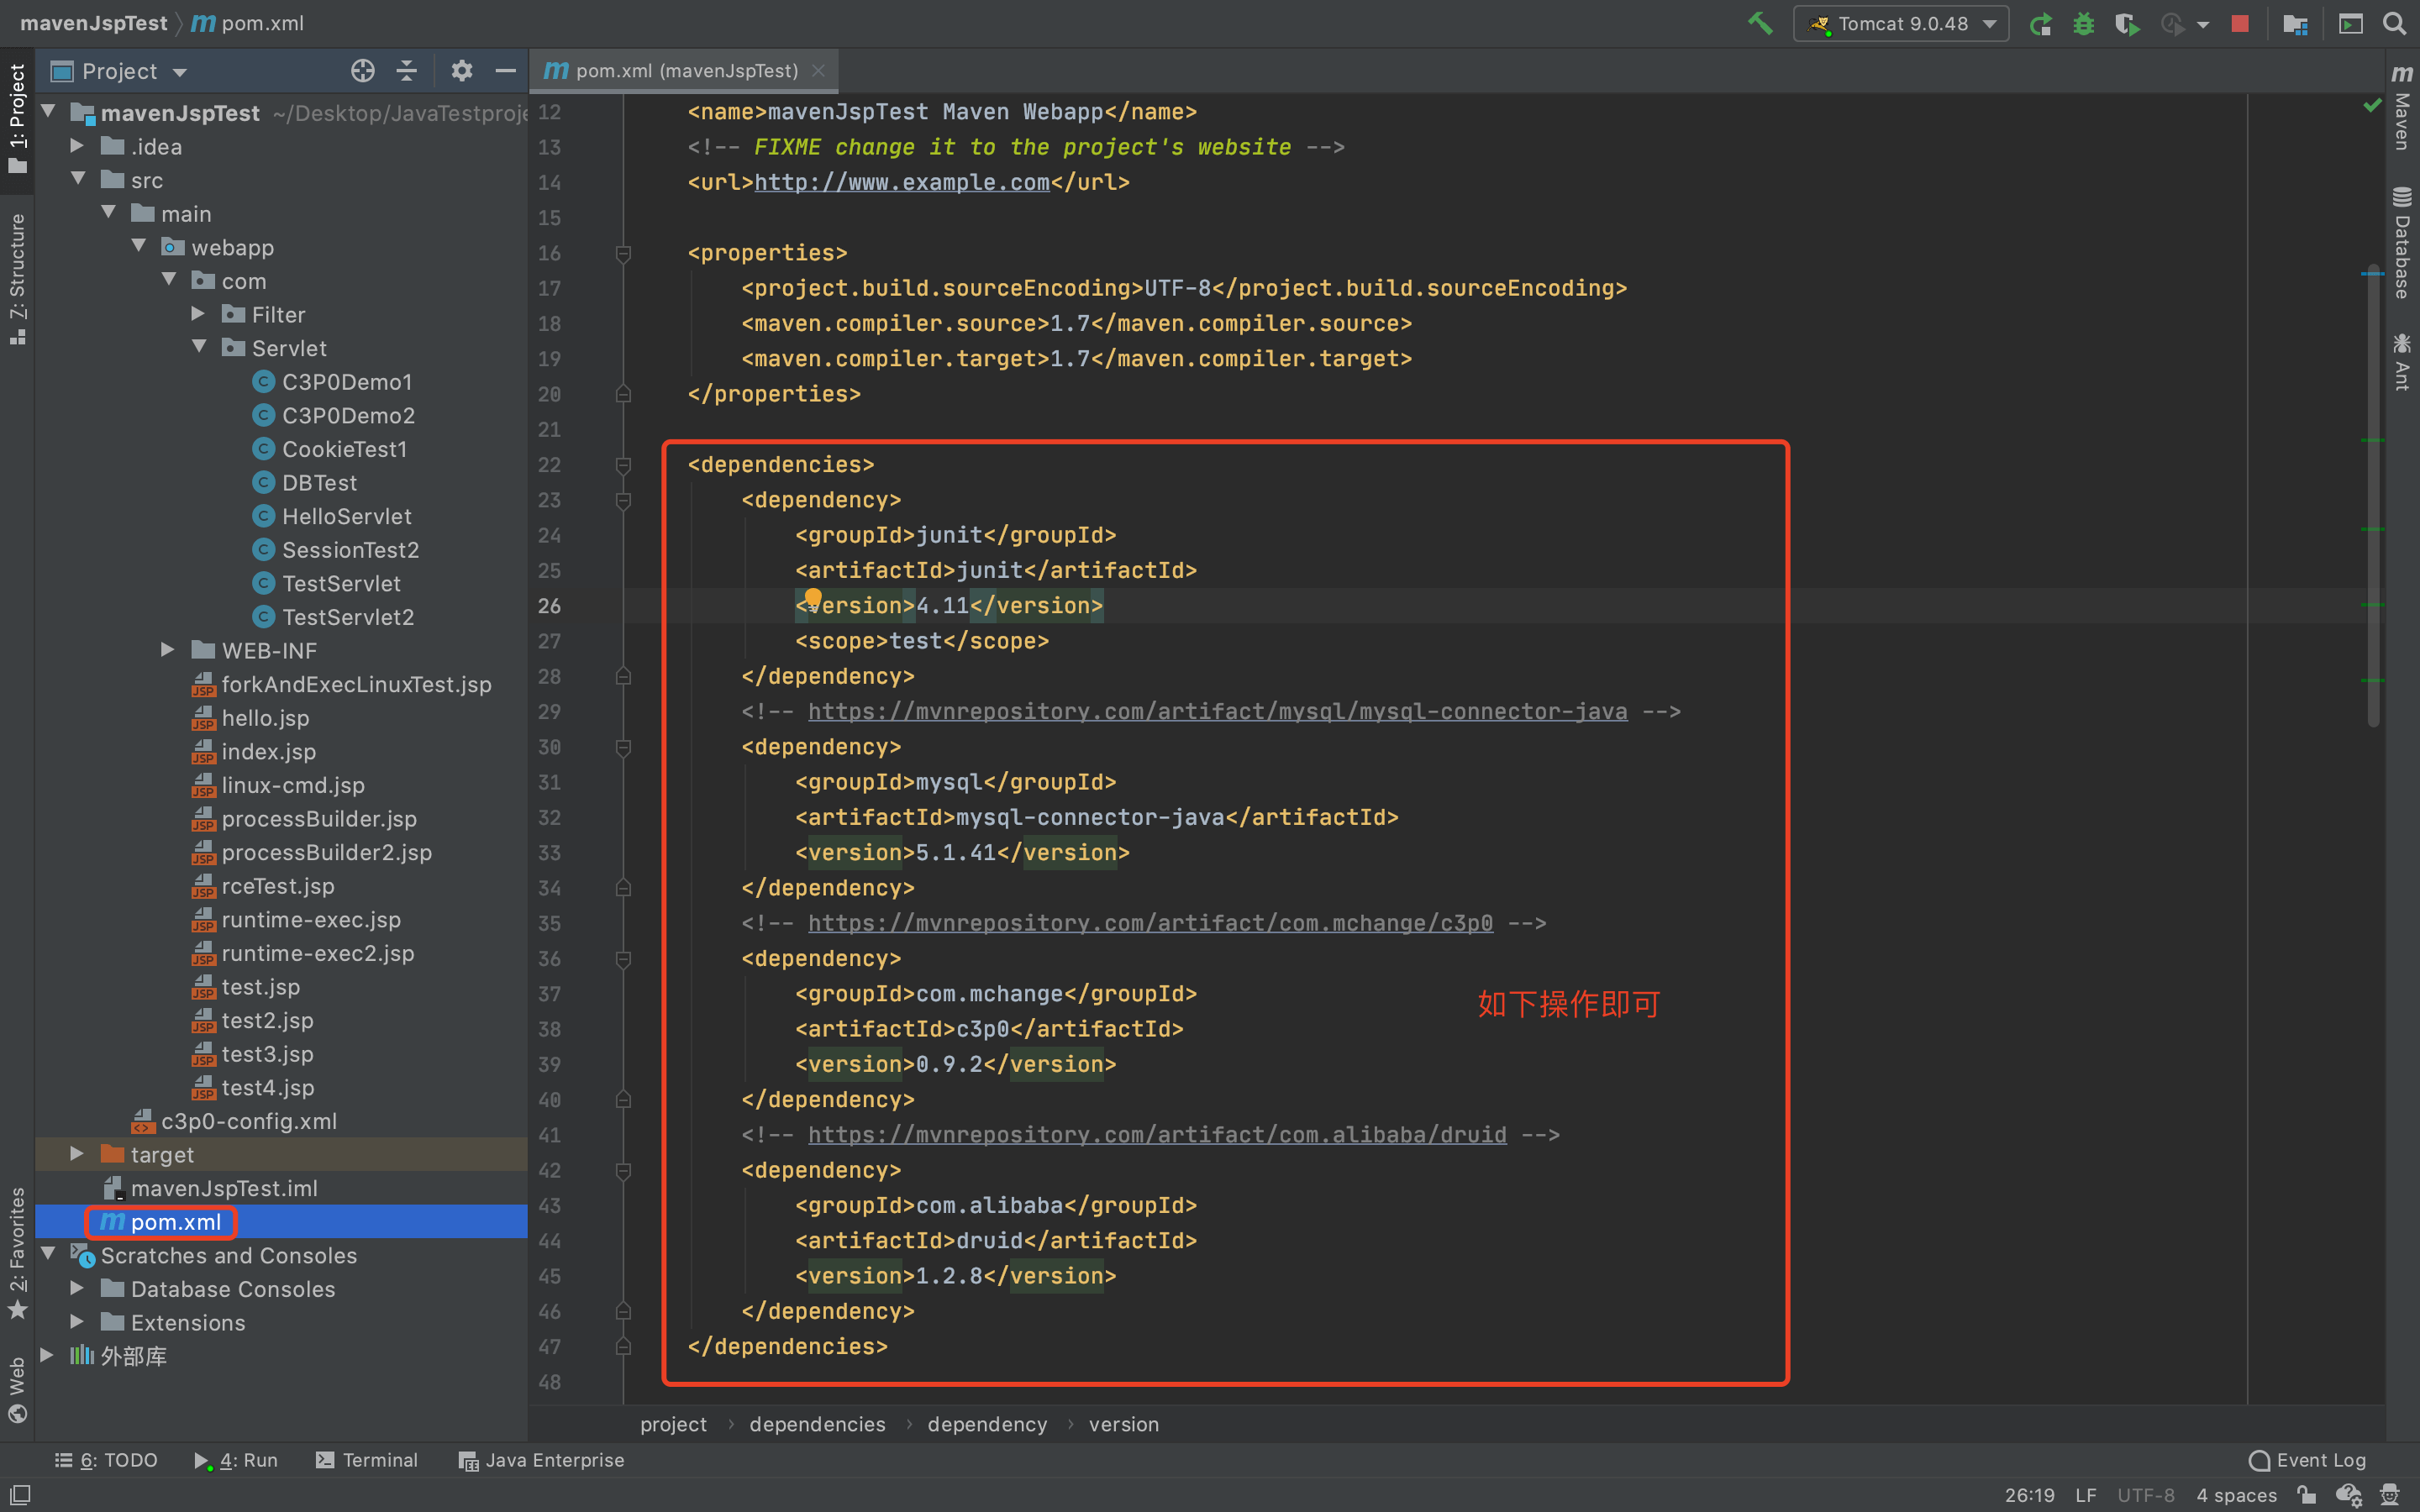Image resolution: width=2420 pixels, height=1512 pixels.
Task: Open the 2: Favorites tool window tab
Action: (17, 1253)
